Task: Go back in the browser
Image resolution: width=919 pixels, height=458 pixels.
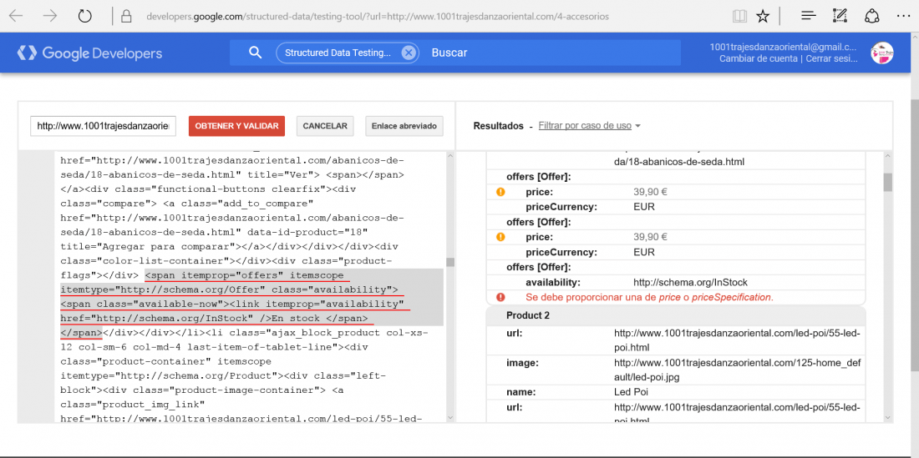Action: click(16, 17)
